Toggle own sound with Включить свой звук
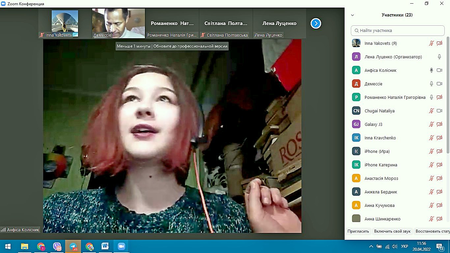The image size is (450, 253). coord(392,231)
